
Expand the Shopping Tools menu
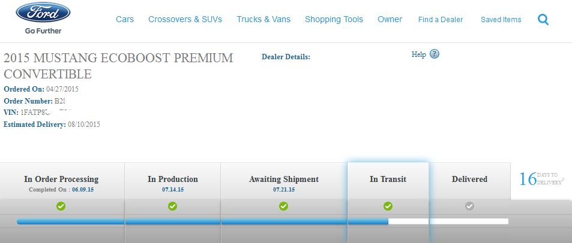click(x=334, y=19)
